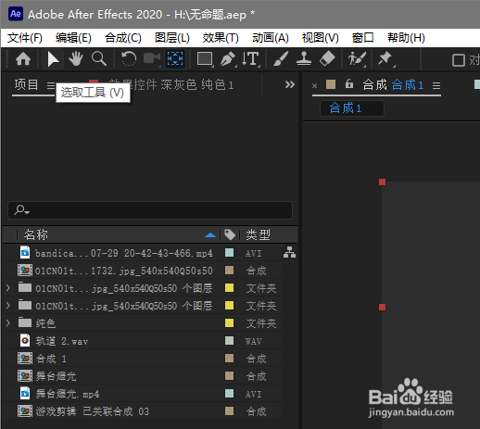480x429 pixels.
Task: Select the bandica...20-42-43-466.mp4 file
Action: coord(123,253)
